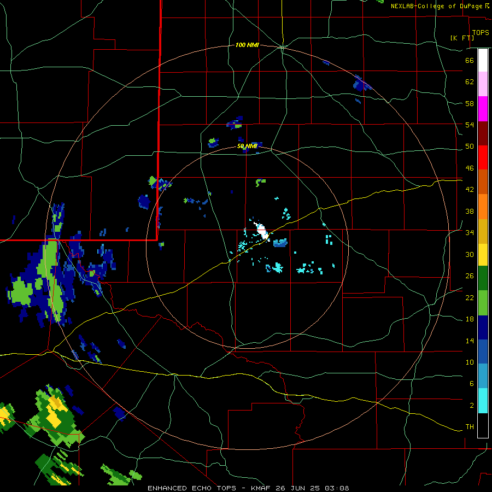Click the 22 legend value

[x=470, y=297]
